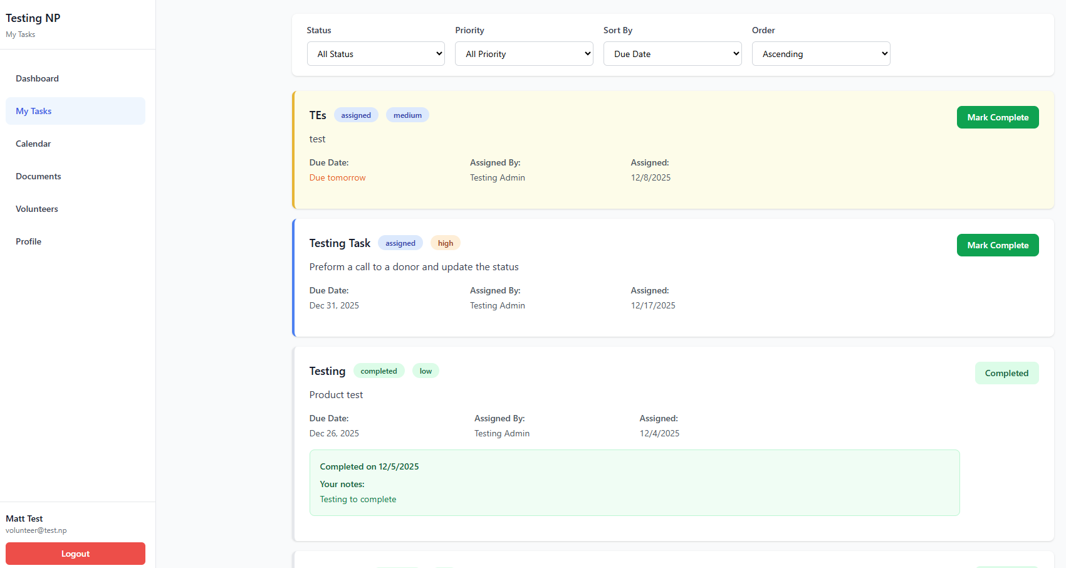Click the Completed badge on Testing task
Image resolution: width=1066 pixels, height=568 pixels.
tap(1006, 373)
